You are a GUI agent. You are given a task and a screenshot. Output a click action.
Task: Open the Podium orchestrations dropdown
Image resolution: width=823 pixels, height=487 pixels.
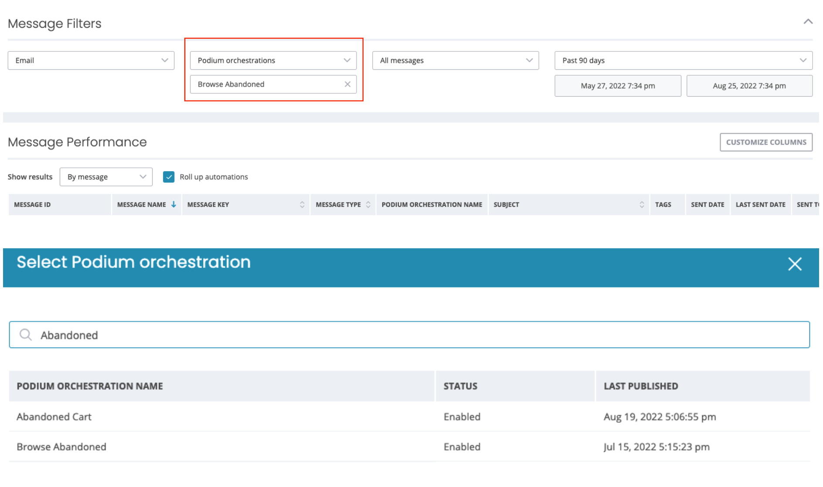click(273, 61)
